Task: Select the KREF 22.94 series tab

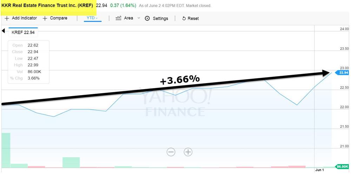Action: click(23, 32)
